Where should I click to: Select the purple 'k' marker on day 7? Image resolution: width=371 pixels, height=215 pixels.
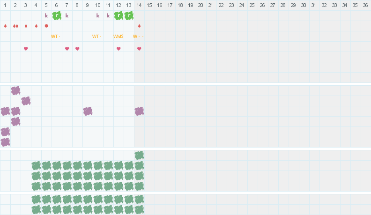[67, 15]
